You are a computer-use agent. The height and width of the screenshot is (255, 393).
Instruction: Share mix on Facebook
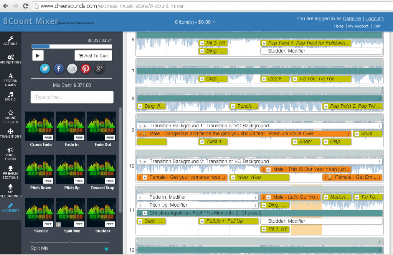pos(59,69)
